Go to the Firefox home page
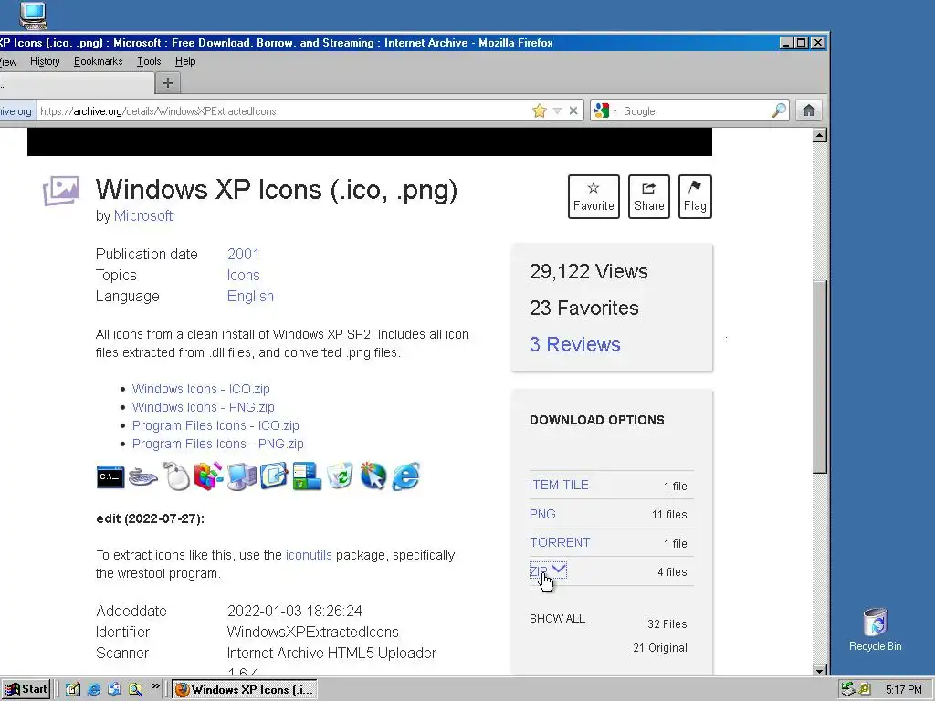This screenshot has width=935, height=701. point(809,110)
